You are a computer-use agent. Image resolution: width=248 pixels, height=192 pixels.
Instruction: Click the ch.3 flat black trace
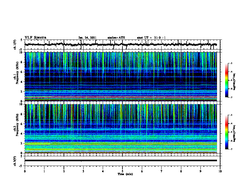[x=121, y=161]
